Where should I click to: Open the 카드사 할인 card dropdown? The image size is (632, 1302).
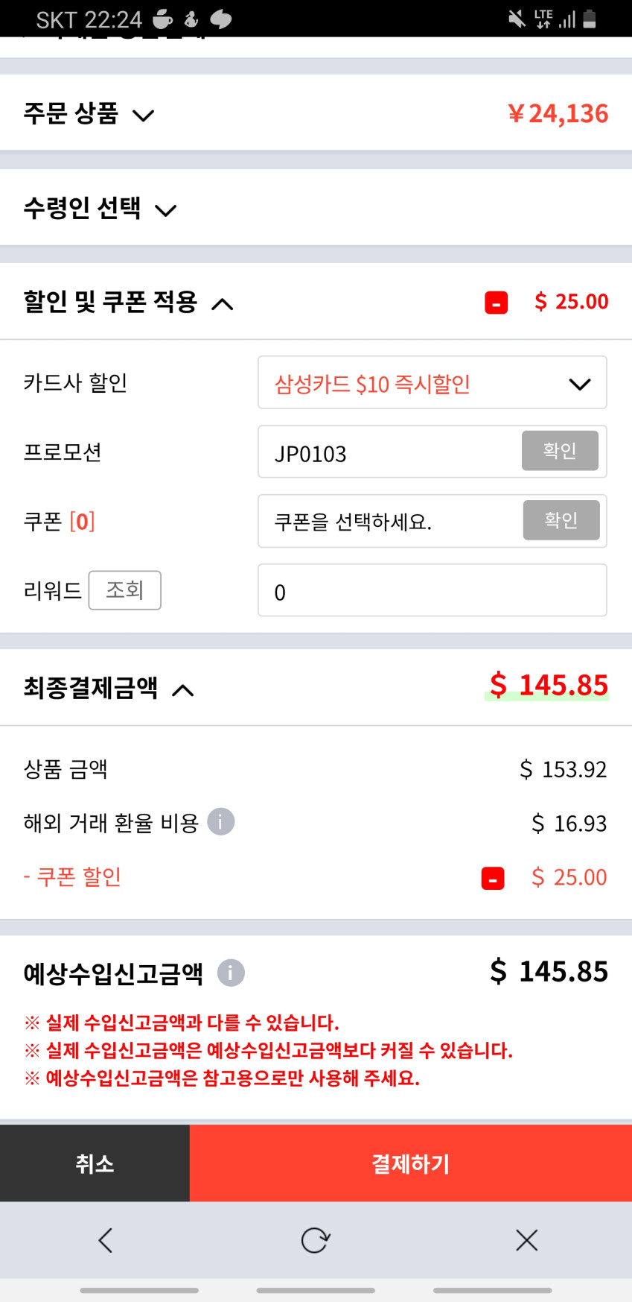click(432, 383)
